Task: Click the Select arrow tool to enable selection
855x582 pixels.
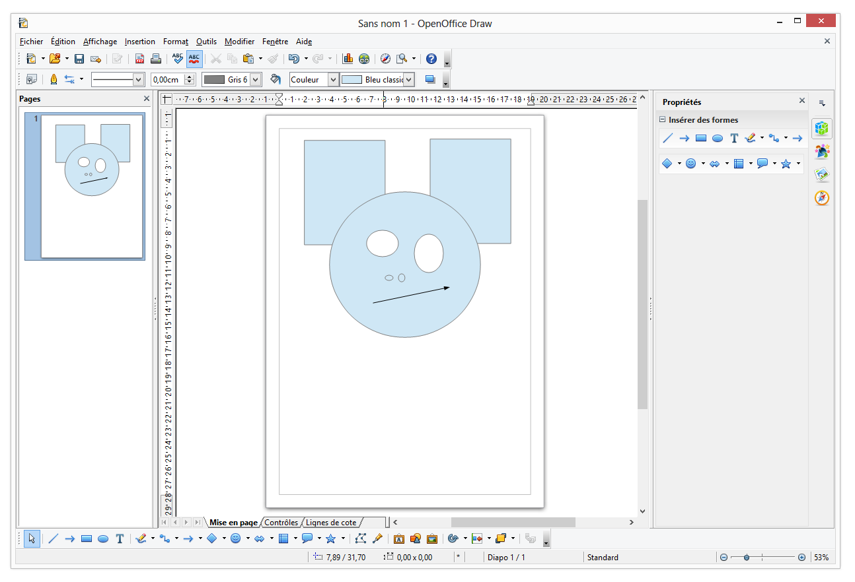Action: pos(31,538)
